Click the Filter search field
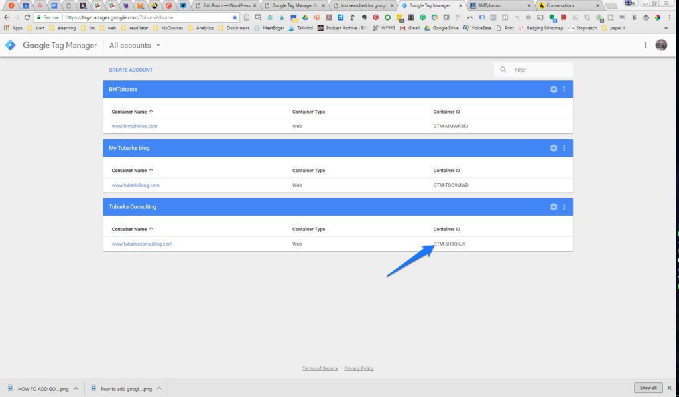 tap(540, 70)
